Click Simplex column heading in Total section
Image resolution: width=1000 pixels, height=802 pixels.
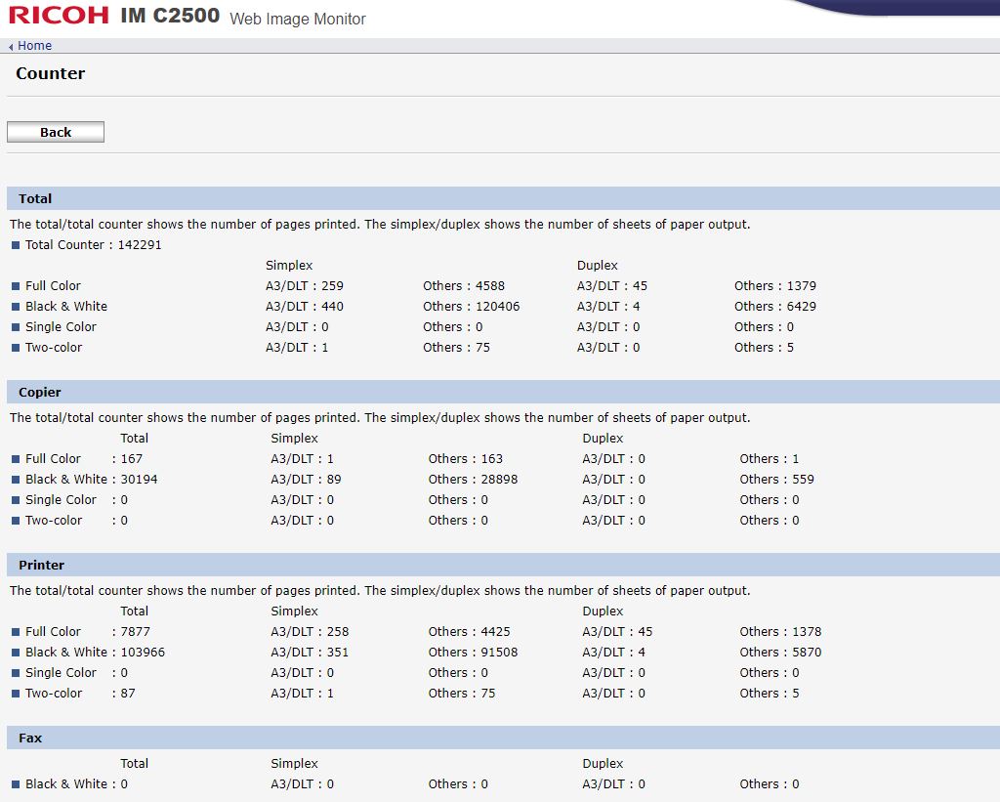pyautogui.click(x=289, y=266)
